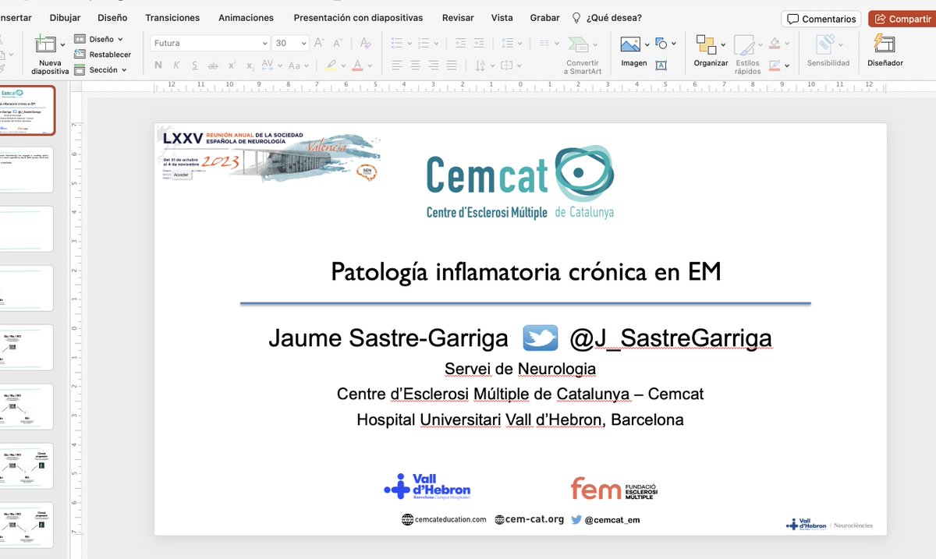
Task: Open the Futura font name dropdown
Action: click(x=265, y=44)
